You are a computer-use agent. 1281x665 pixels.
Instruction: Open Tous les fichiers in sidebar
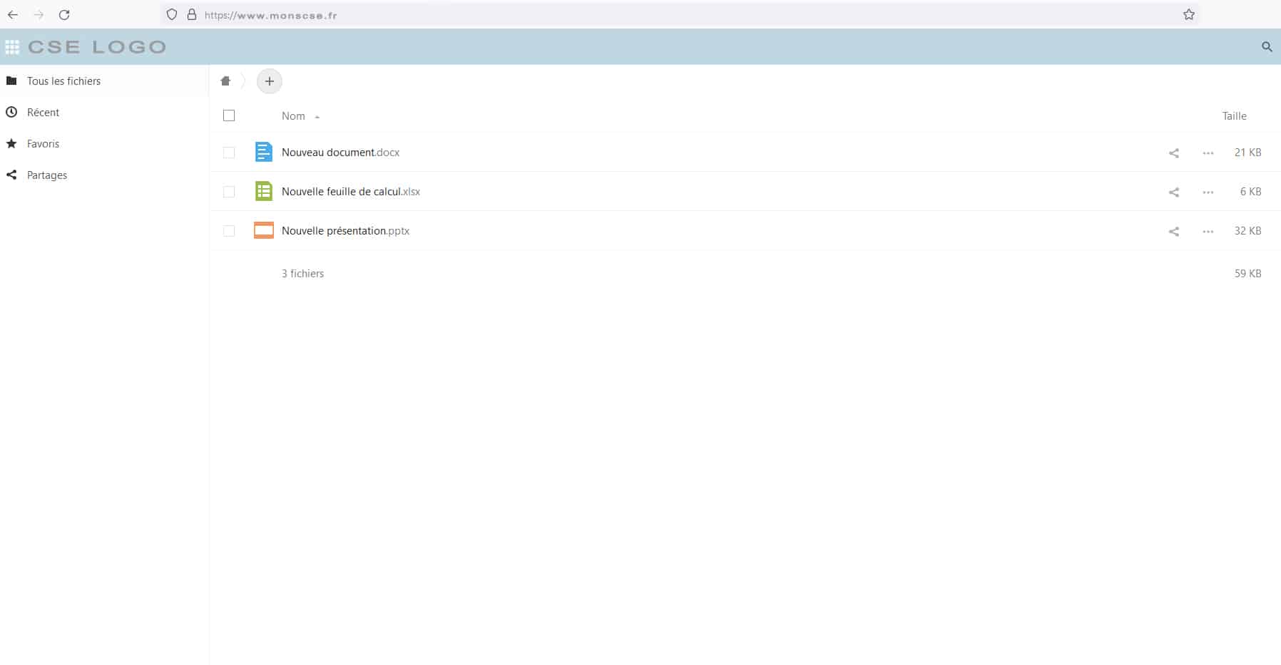104,81
